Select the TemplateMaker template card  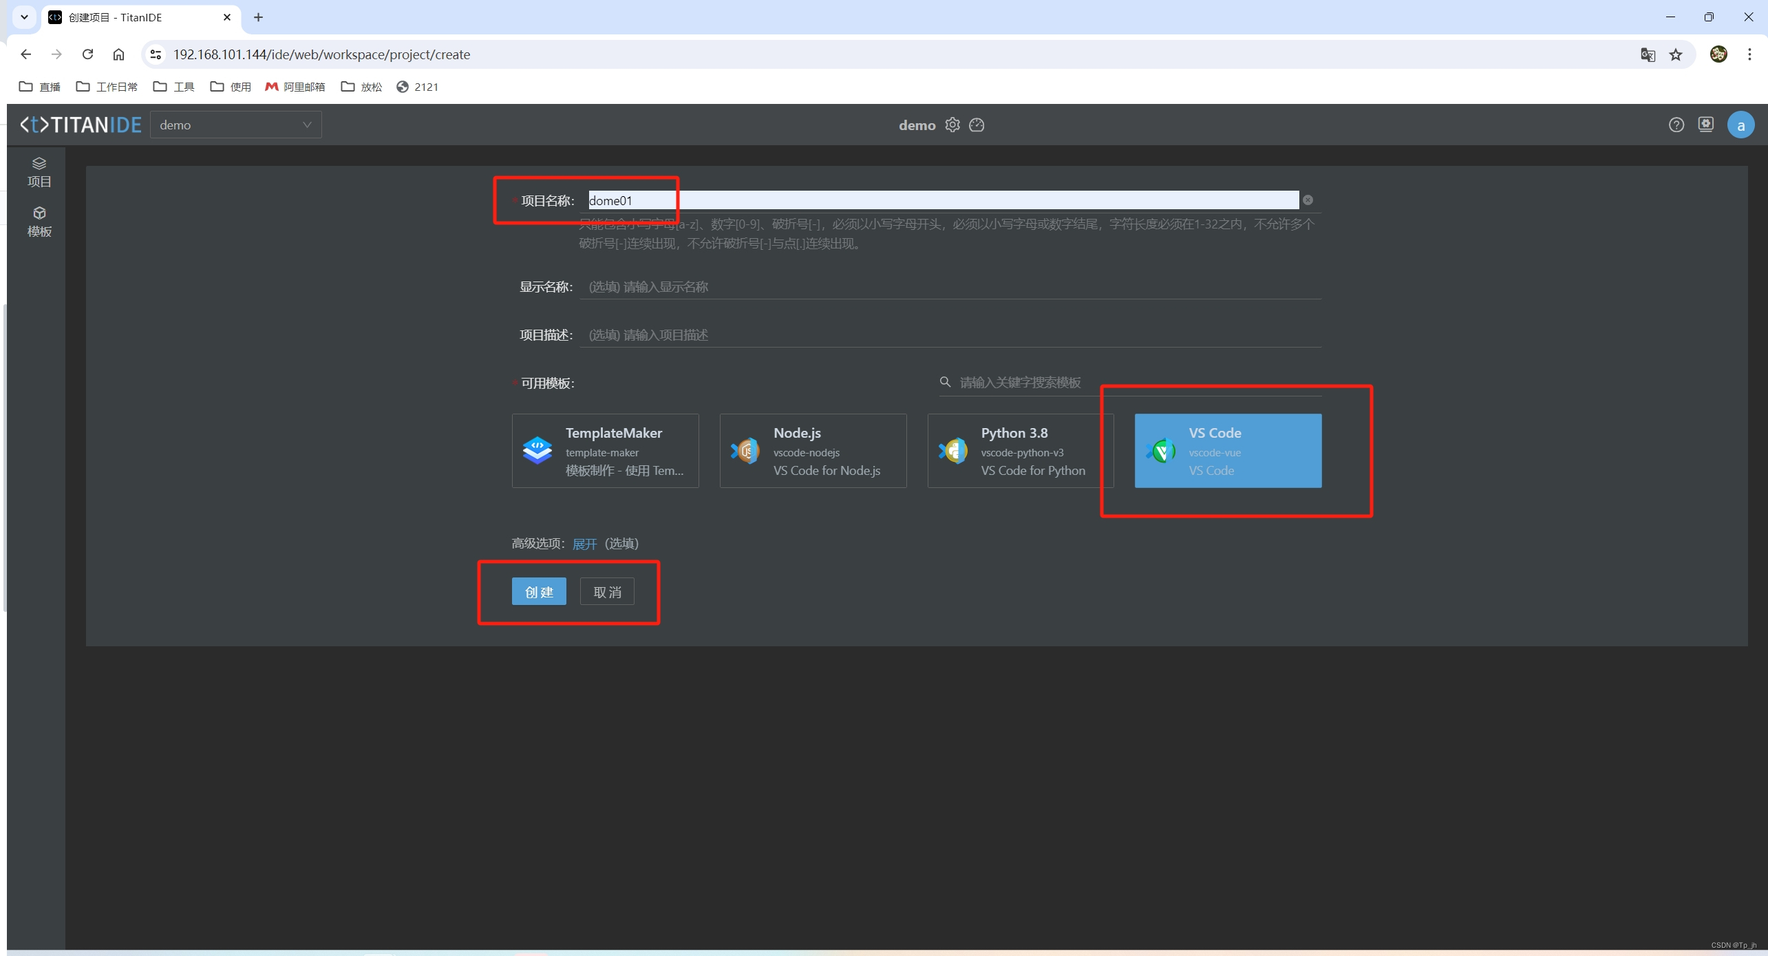click(605, 451)
